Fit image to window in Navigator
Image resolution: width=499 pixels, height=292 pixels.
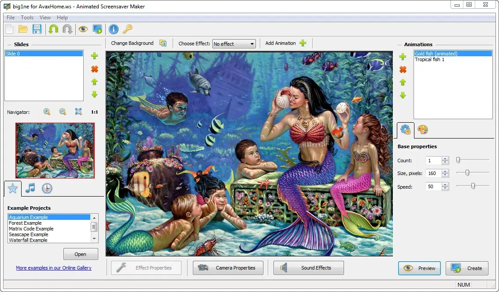click(78, 112)
